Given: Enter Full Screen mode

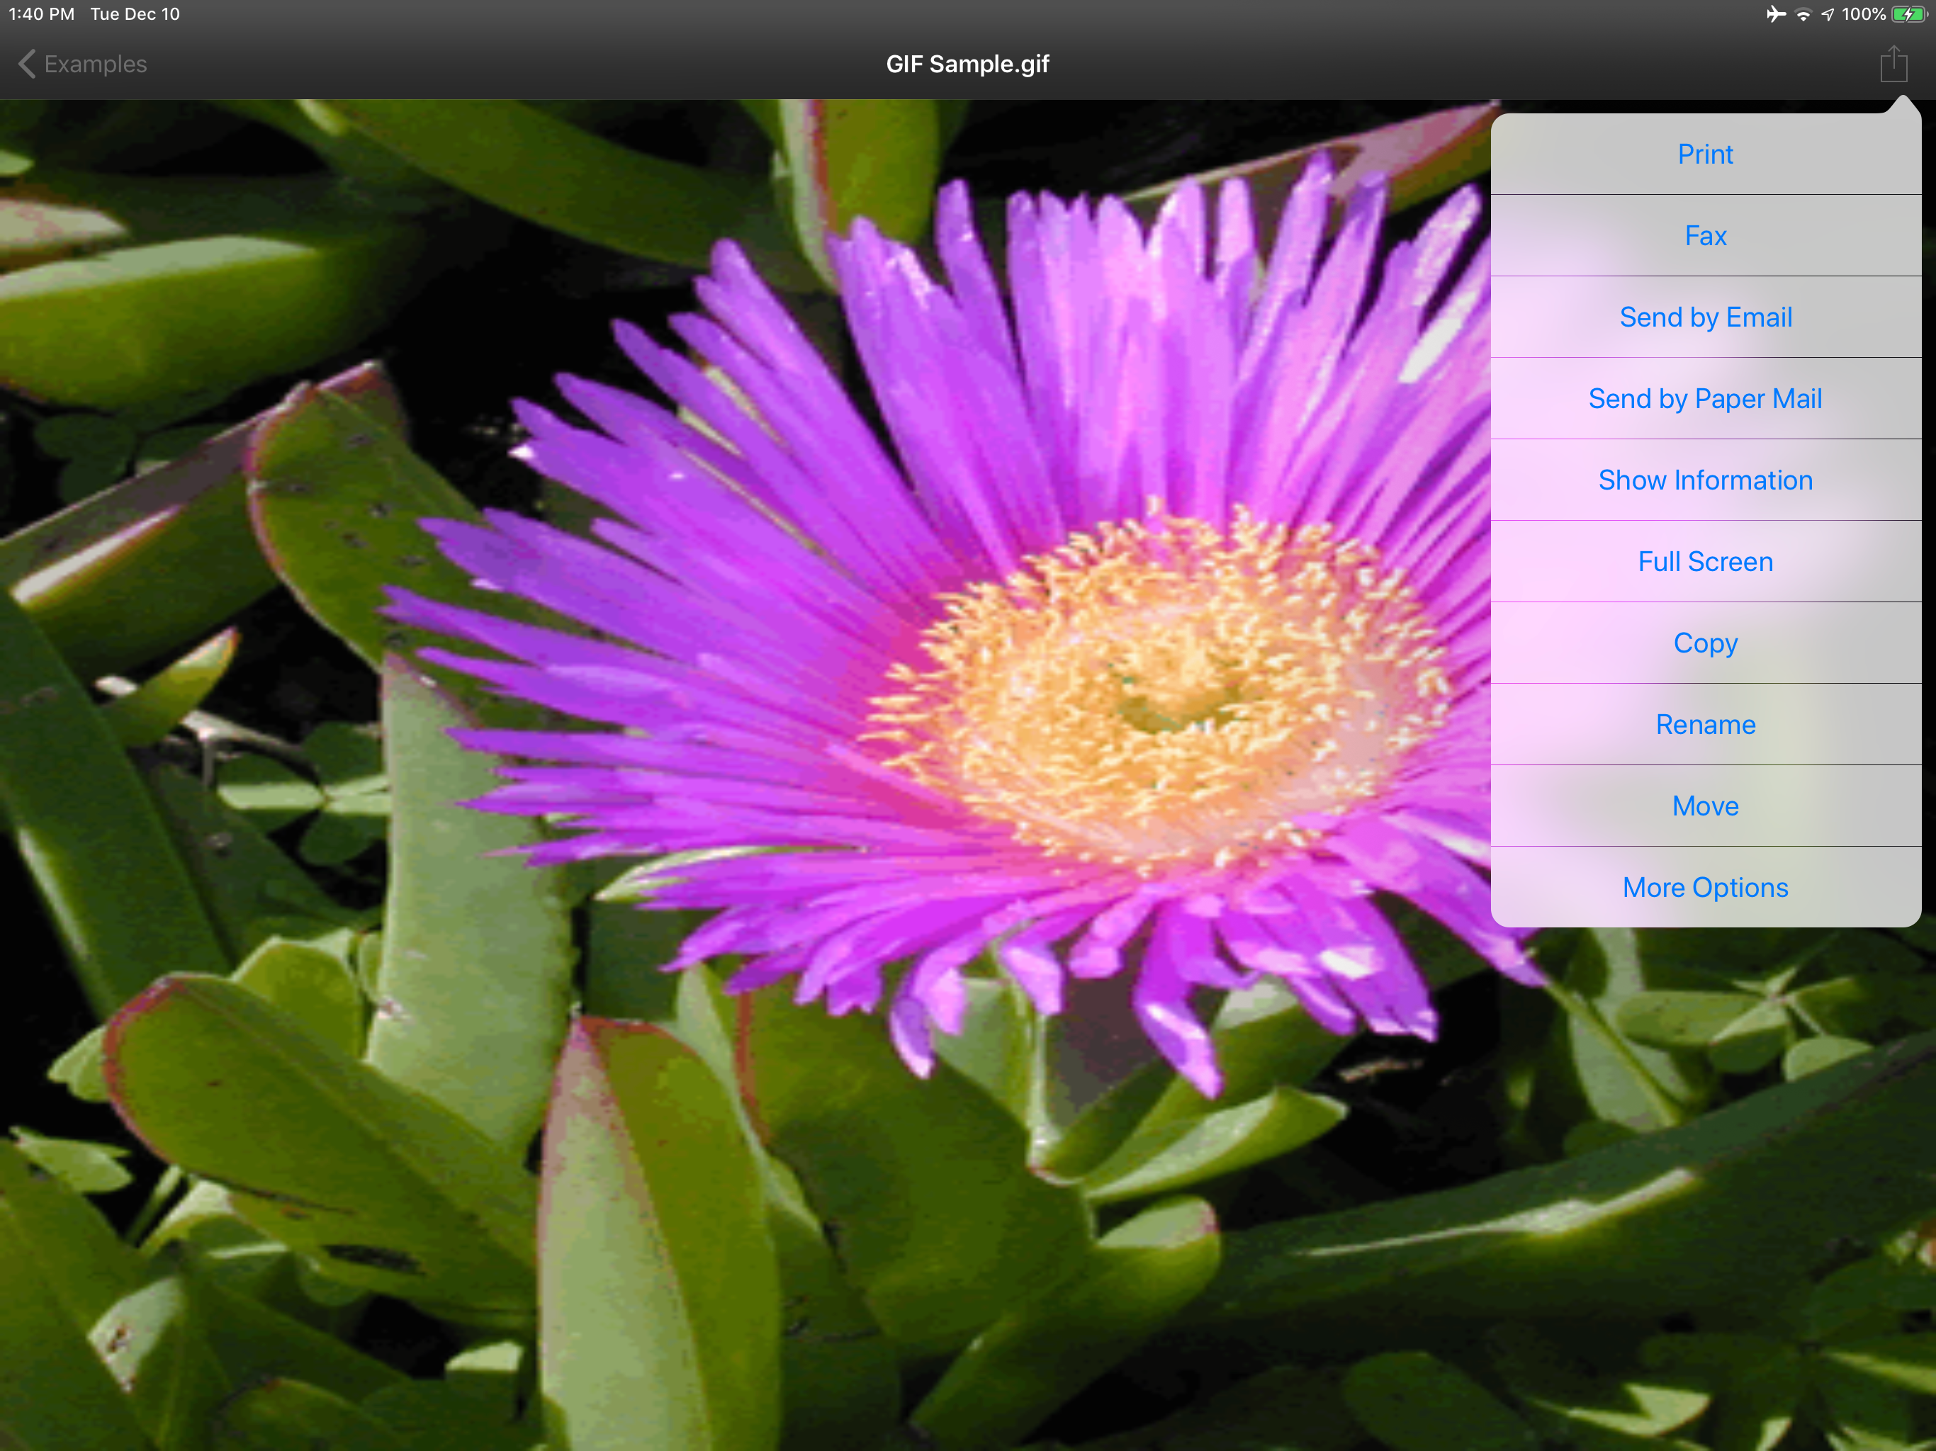Looking at the screenshot, I should pos(1705,561).
